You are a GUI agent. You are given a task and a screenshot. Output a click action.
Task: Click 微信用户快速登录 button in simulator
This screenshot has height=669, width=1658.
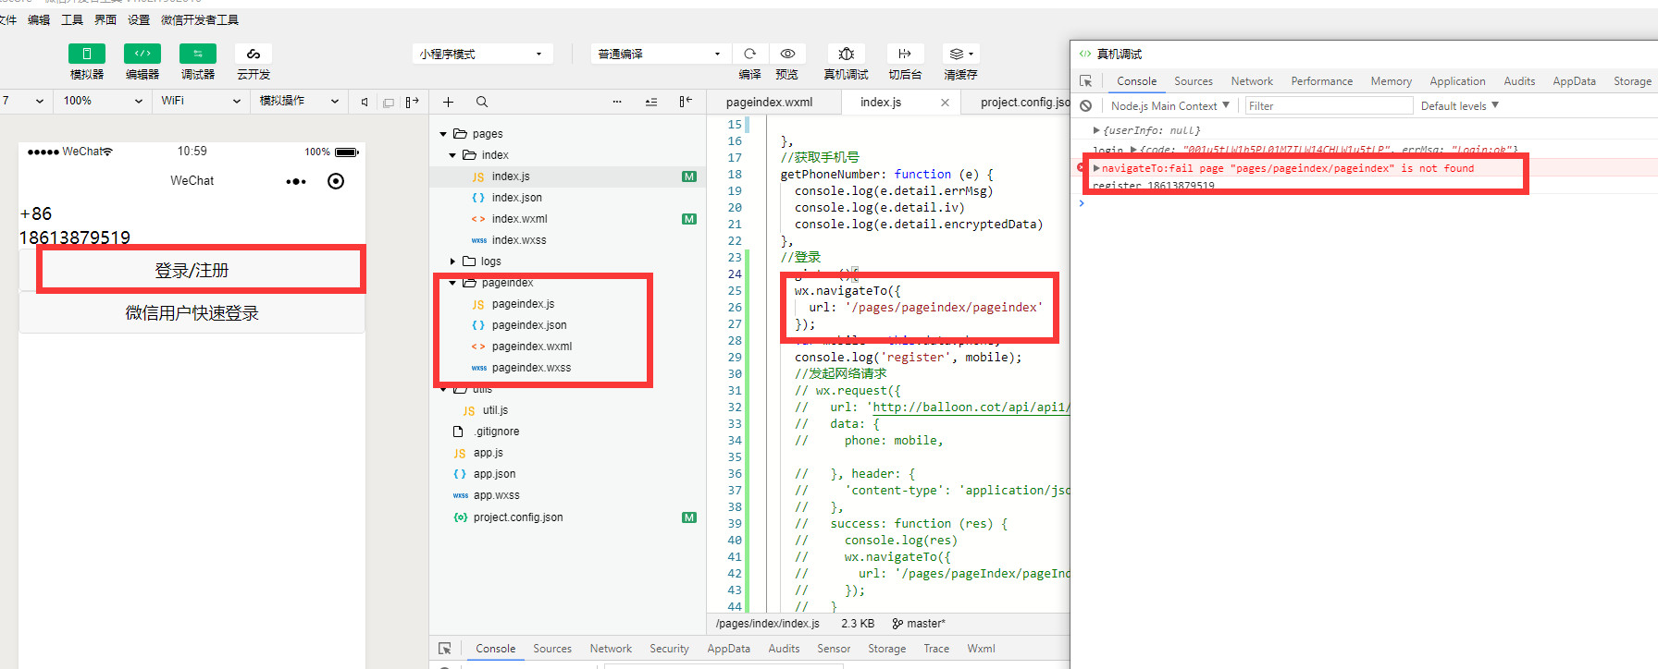tap(192, 313)
